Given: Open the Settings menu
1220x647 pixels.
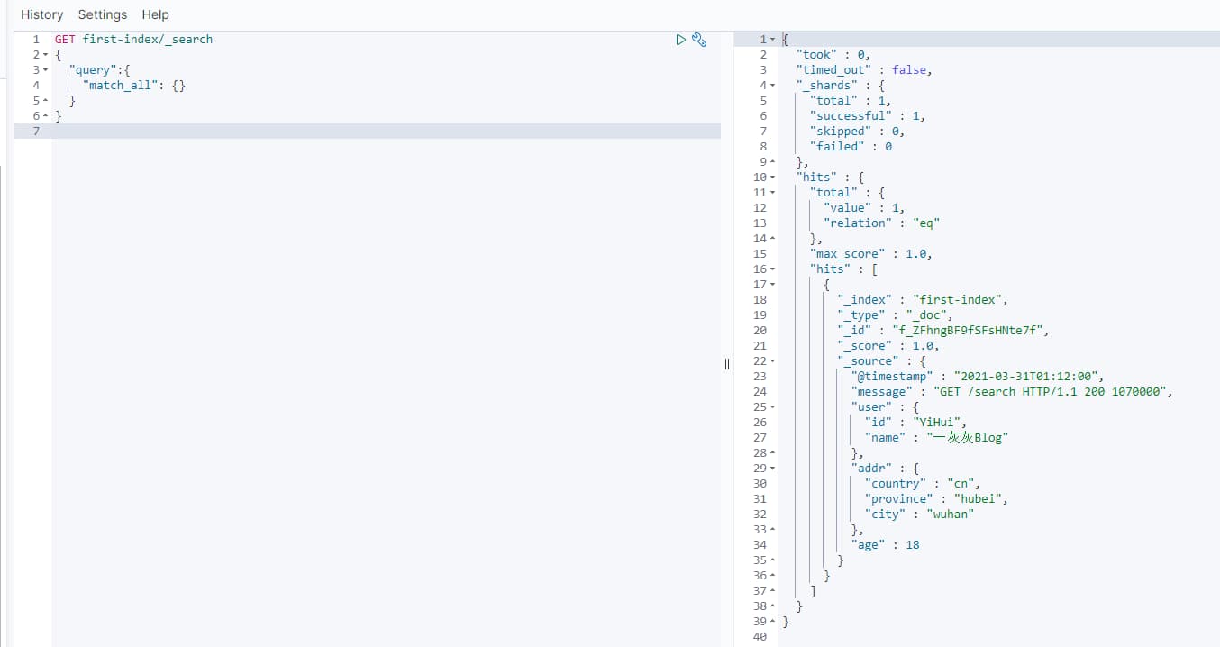Looking at the screenshot, I should pyautogui.click(x=102, y=14).
